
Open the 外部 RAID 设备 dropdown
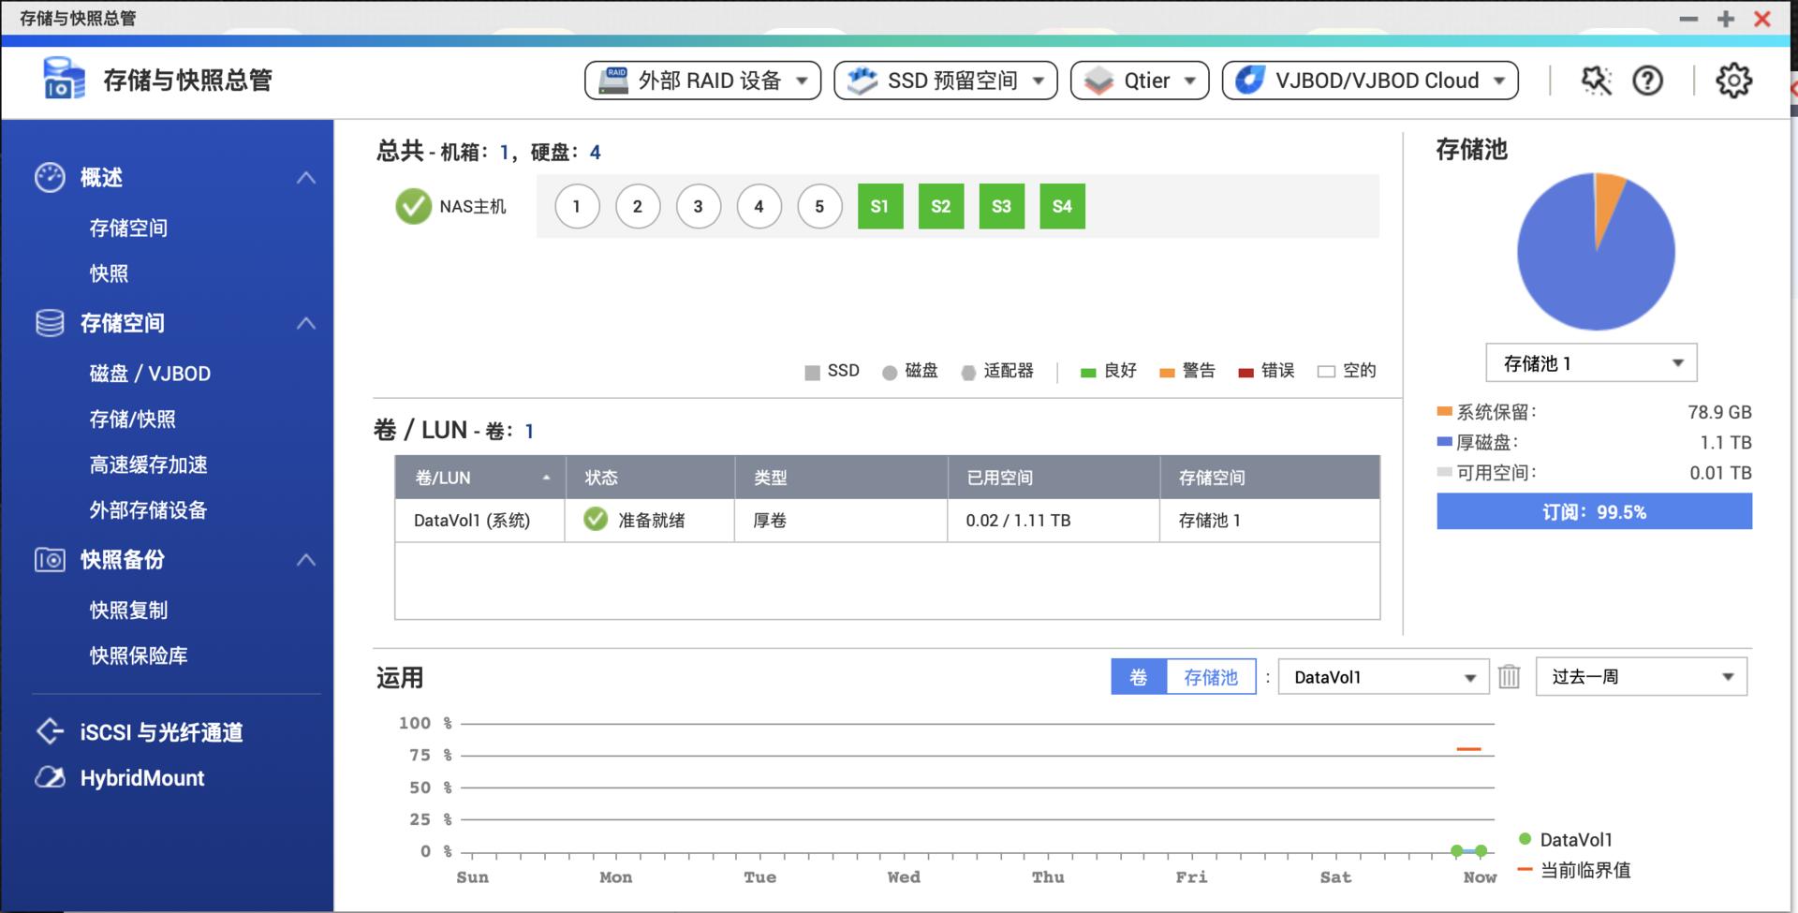tap(702, 81)
